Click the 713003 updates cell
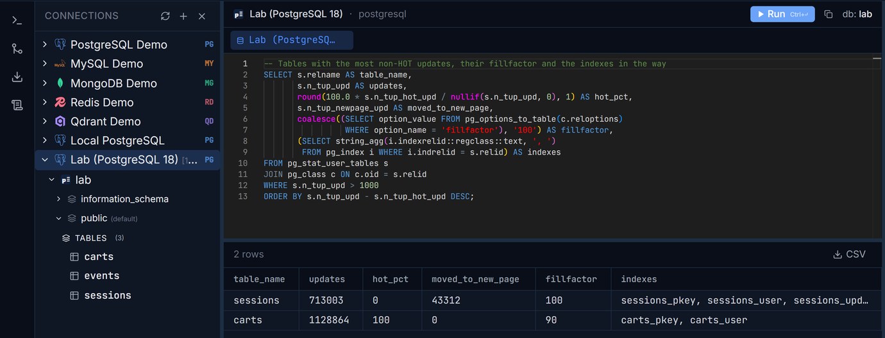Viewport: 885px width, 338px height. [x=331, y=300]
